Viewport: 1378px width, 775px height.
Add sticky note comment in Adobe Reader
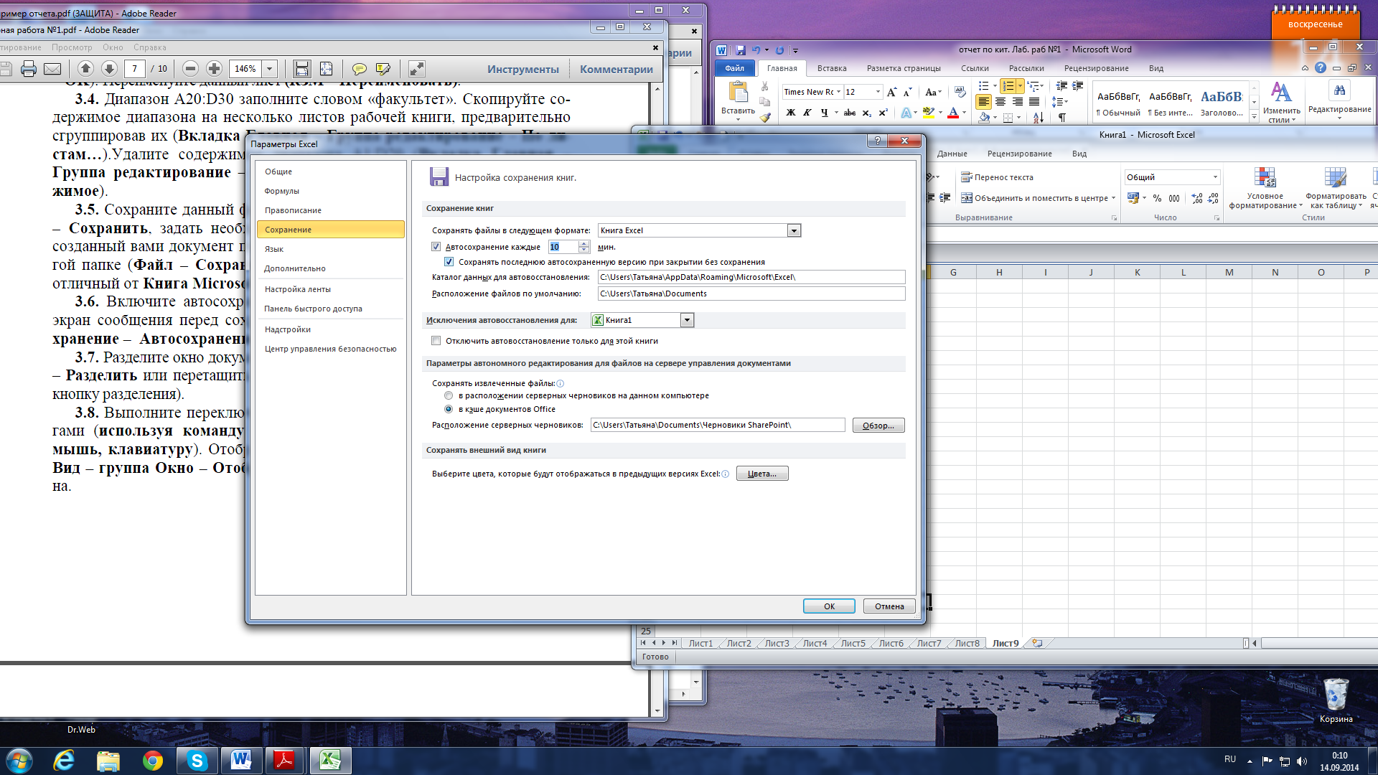click(360, 69)
